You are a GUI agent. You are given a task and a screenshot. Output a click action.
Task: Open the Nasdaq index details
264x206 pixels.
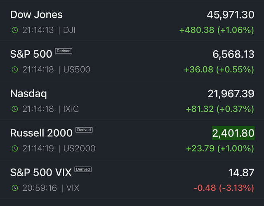tap(28, 94)
